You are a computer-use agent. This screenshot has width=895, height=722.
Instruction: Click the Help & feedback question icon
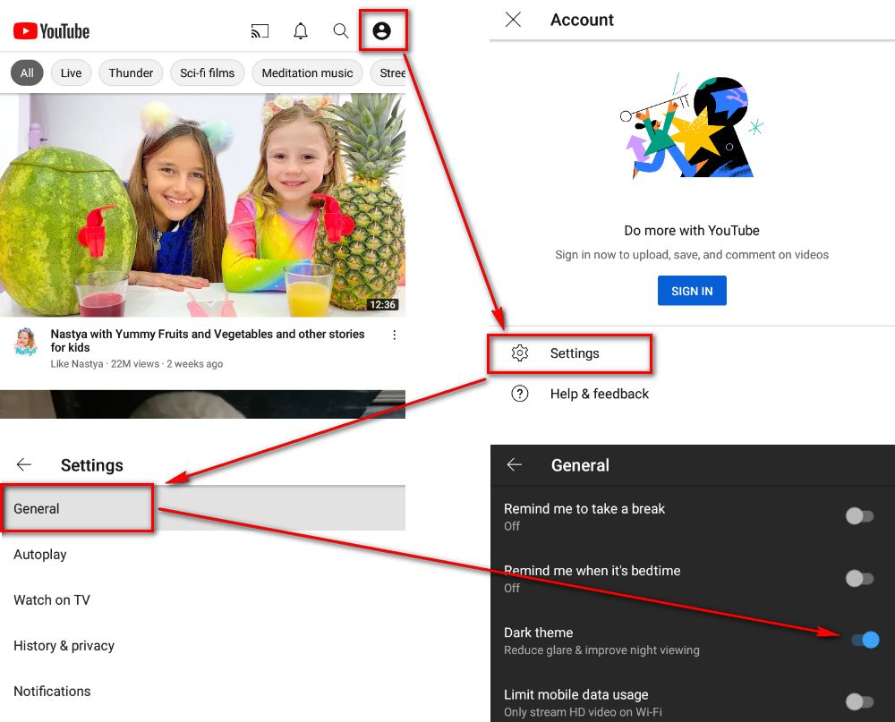coord(519,394)
